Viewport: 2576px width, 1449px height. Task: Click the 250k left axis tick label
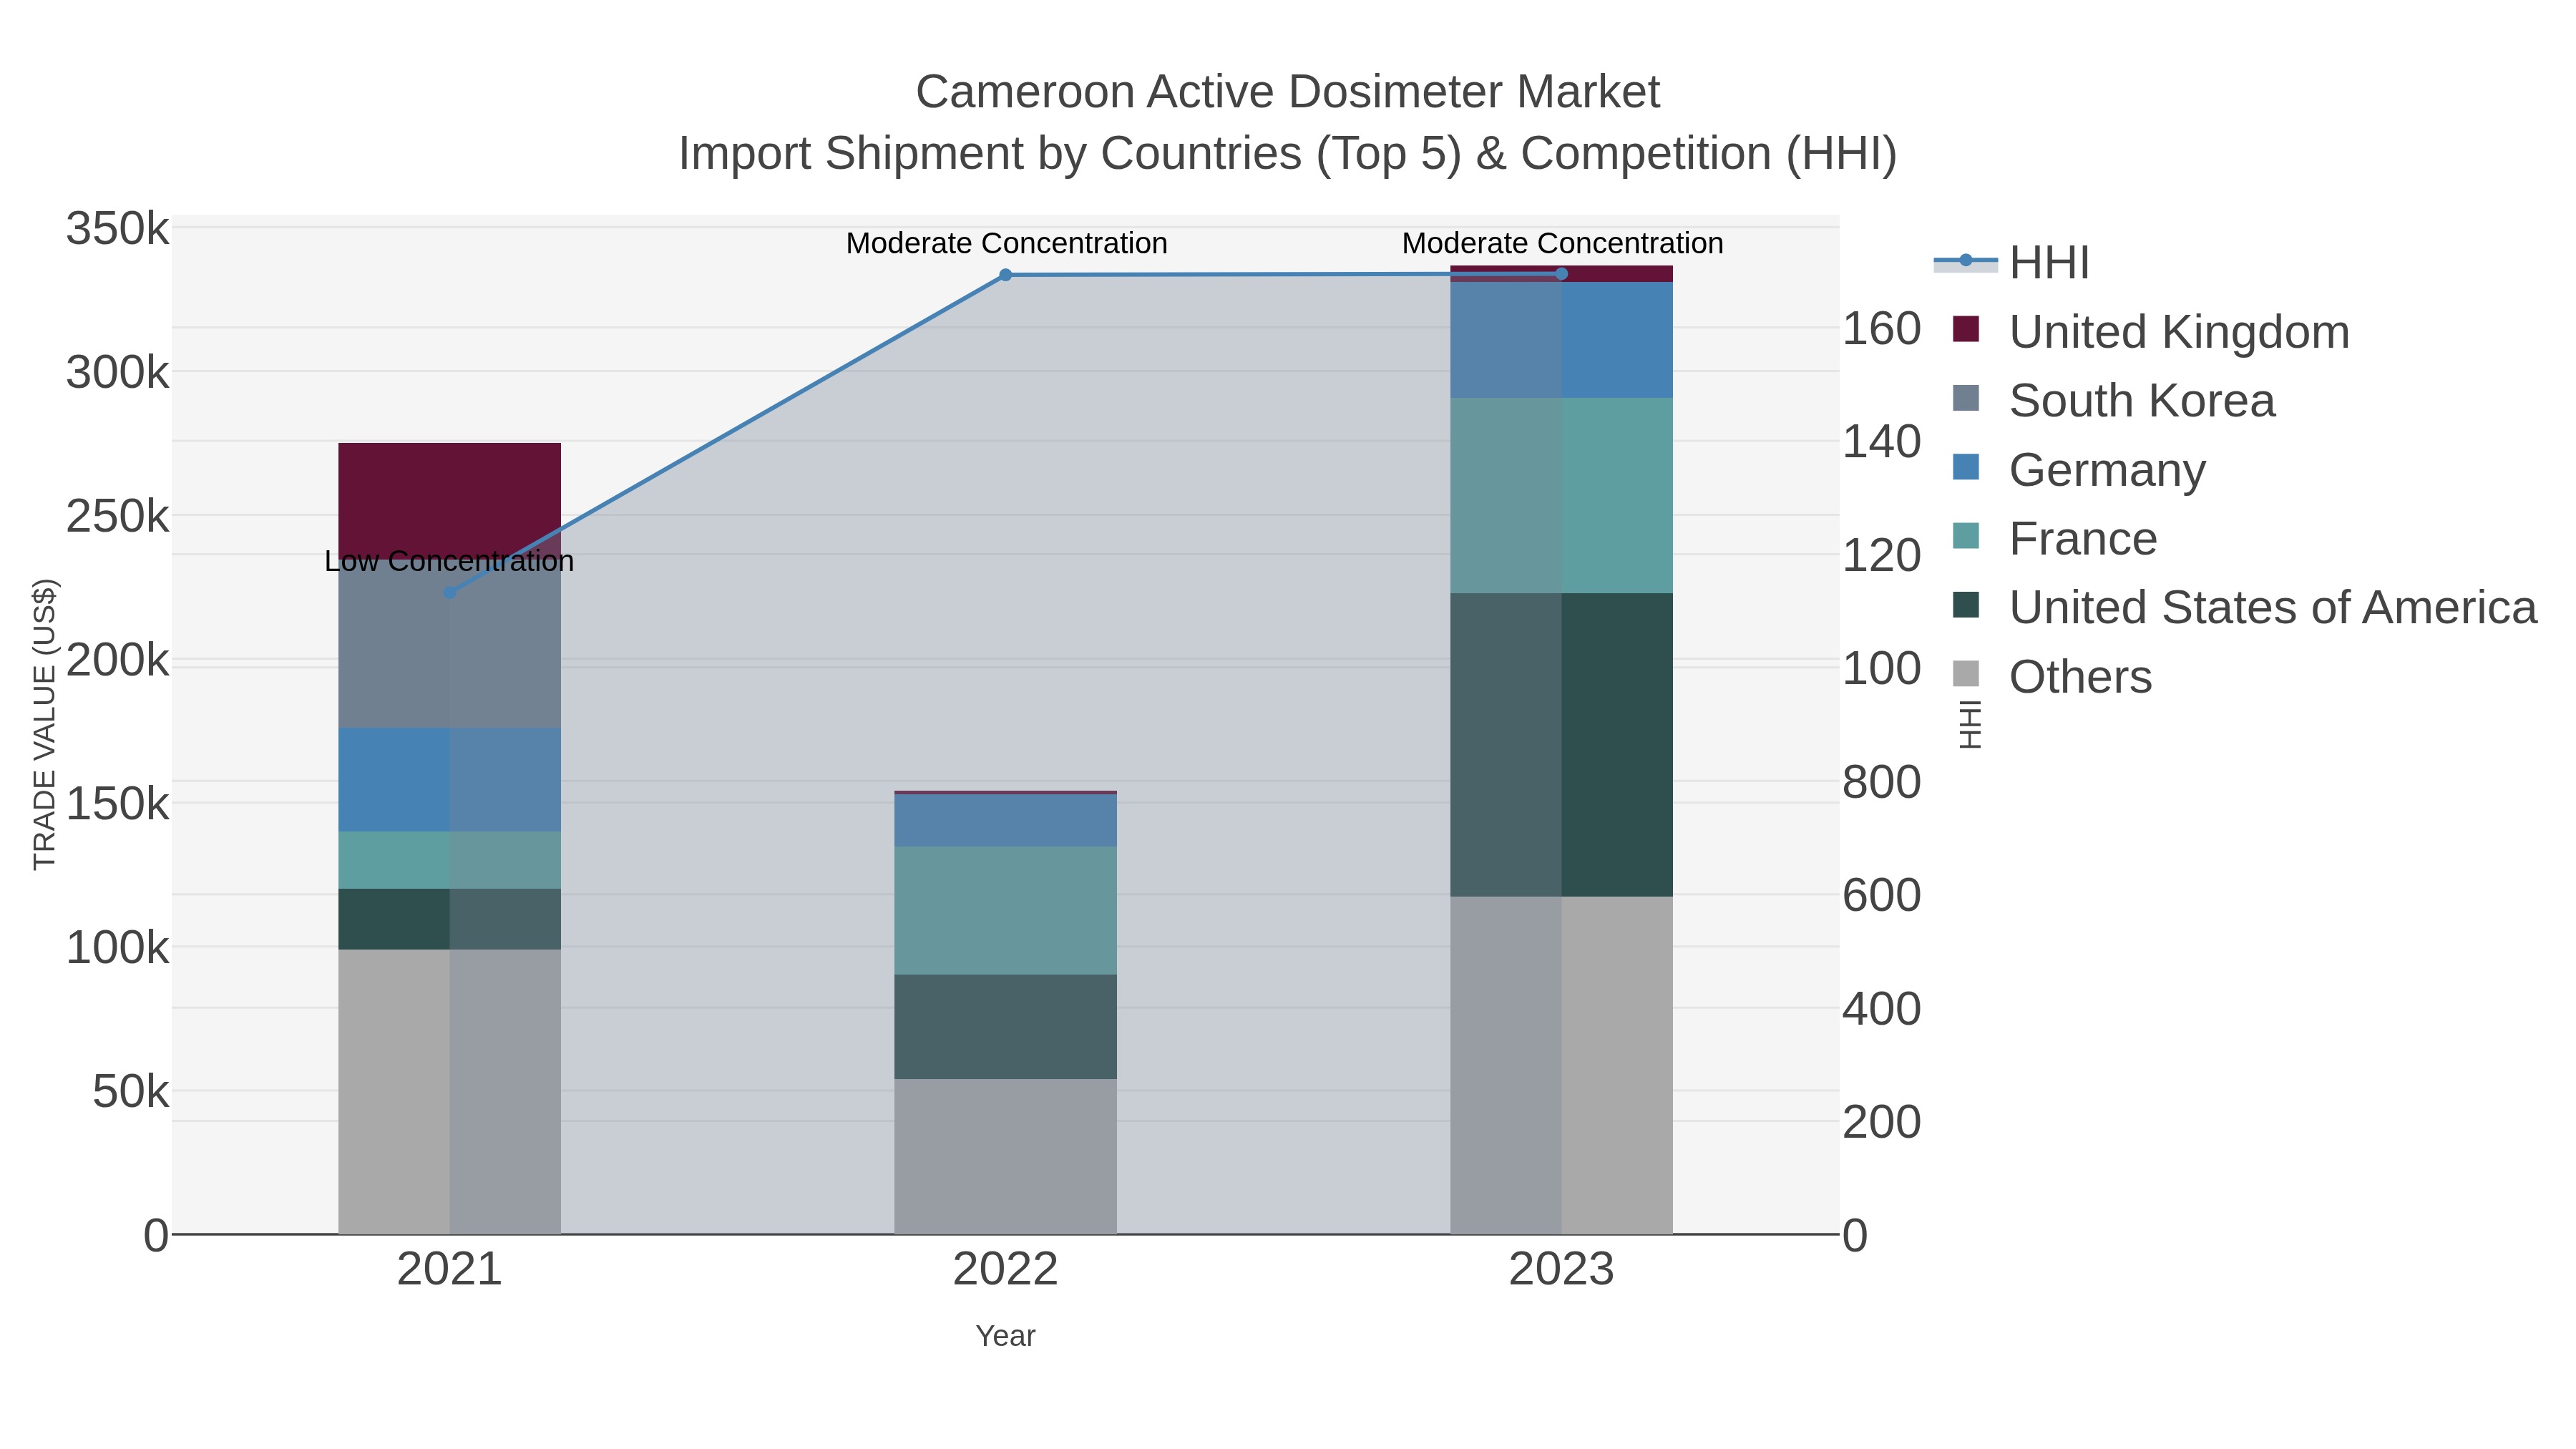tap(118, 517)
